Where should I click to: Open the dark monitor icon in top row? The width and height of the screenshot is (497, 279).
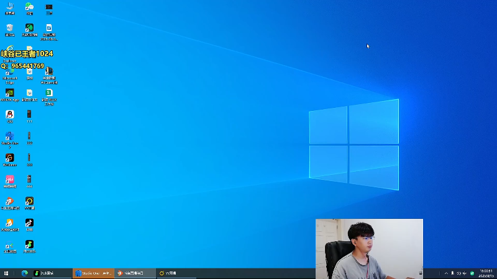49,9
